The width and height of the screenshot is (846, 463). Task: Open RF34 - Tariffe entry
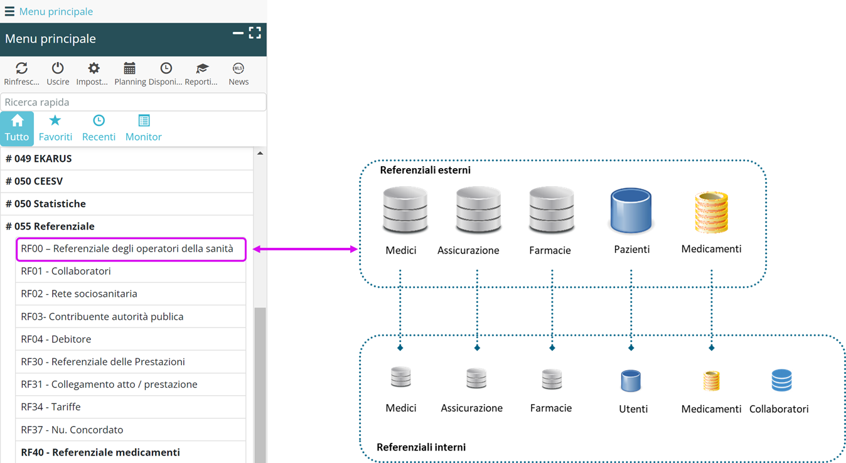click(51, 407)
